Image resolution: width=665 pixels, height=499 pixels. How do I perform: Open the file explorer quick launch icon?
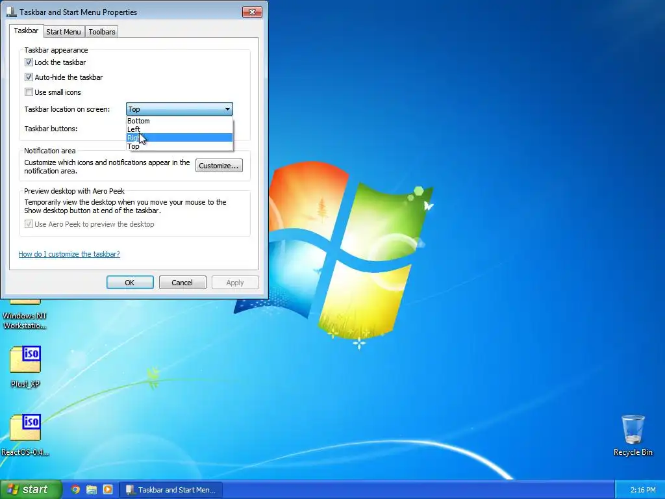coord(92,489)
